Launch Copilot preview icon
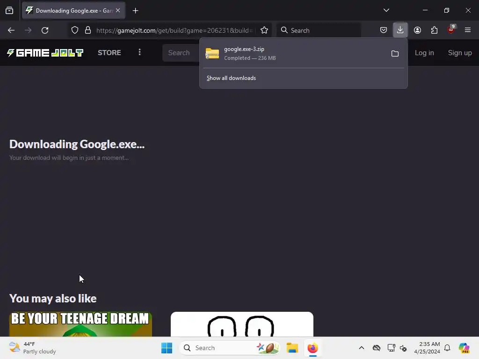Image resolution: width=479 pixels, height=359 pixels. (464, 348)
